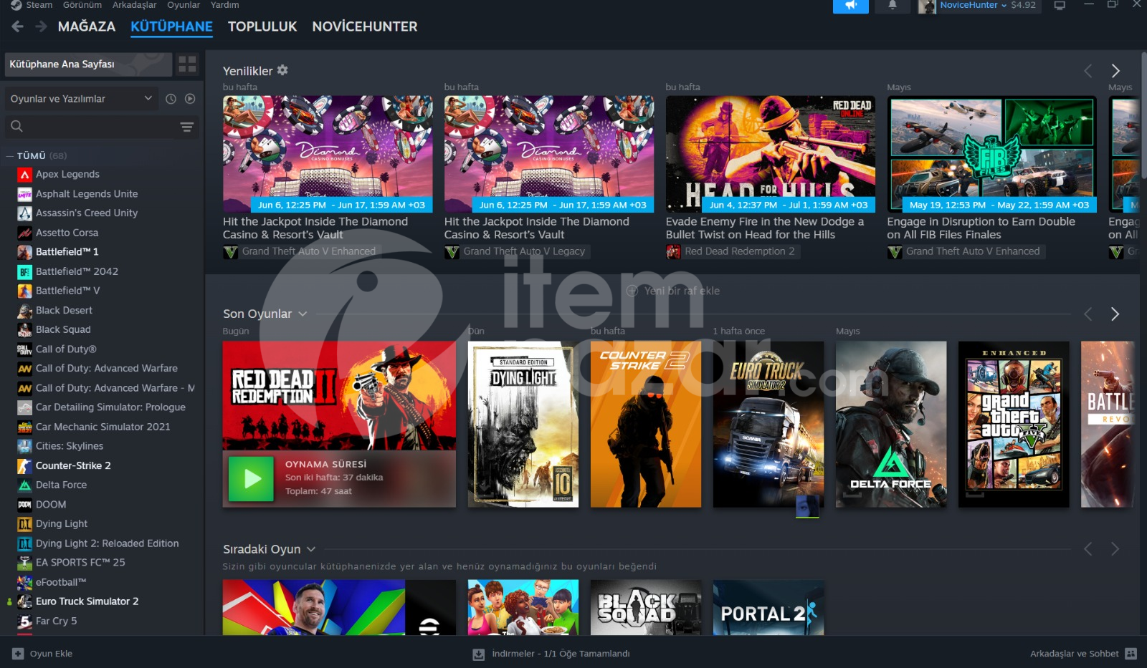This screenshot has height=668, width=1147.
Task: Click the Black Desert list icon
Action: point(24,310)
